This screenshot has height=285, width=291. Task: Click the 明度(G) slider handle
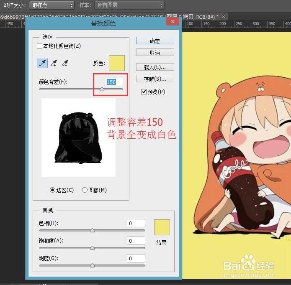click(92, 265)
